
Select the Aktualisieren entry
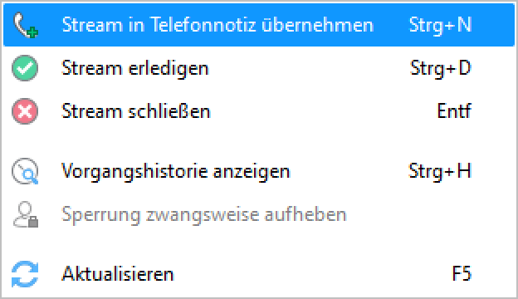click(x=259, y=274)
